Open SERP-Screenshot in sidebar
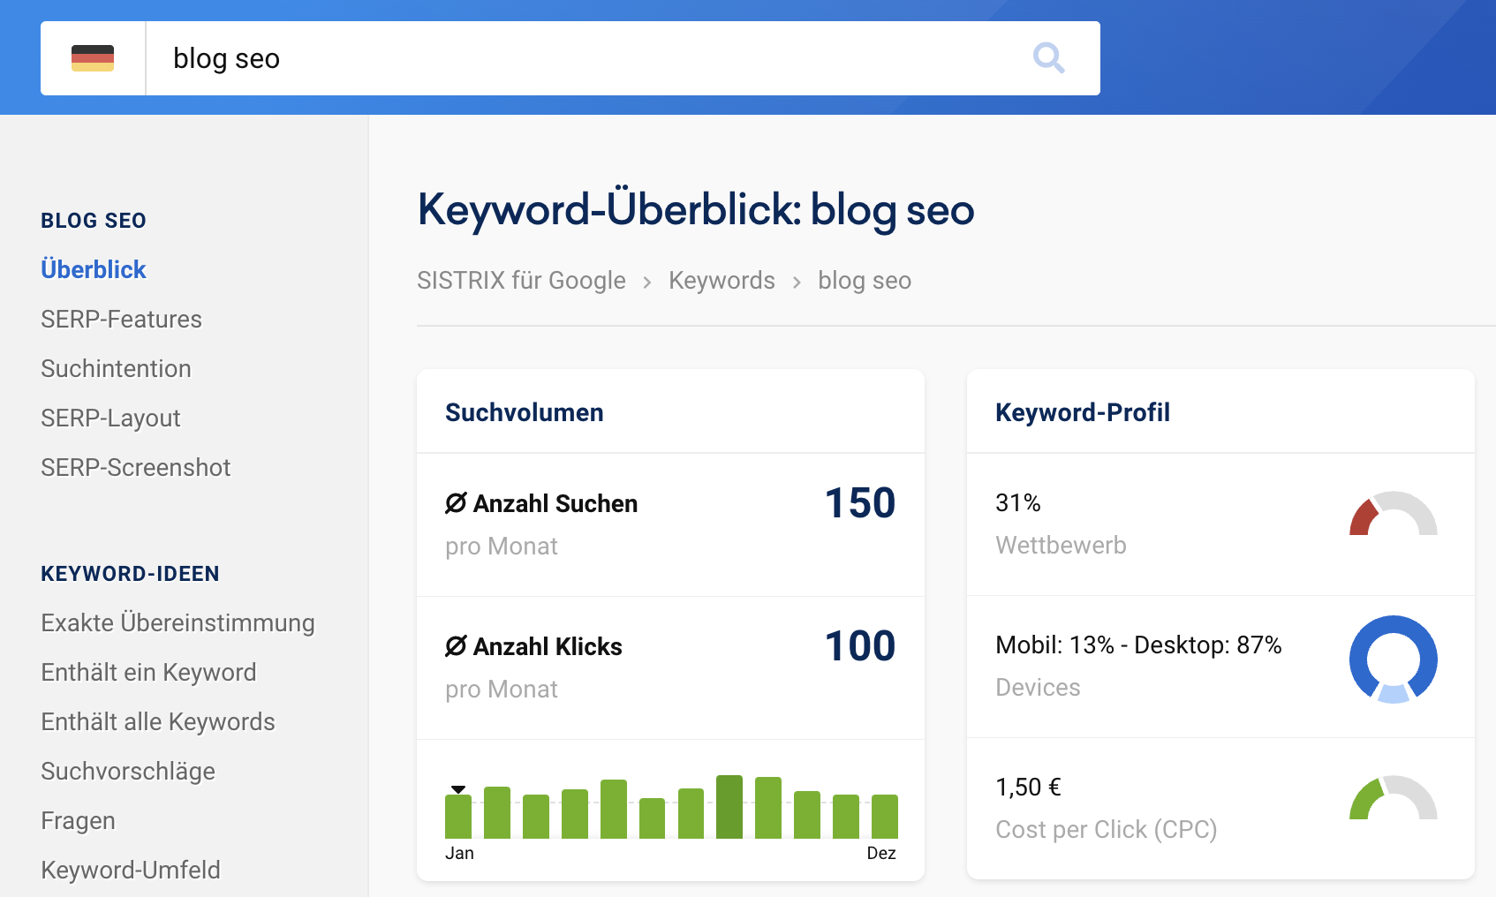This screenshot has width=1496, height=897. click(x=135, y=467)
